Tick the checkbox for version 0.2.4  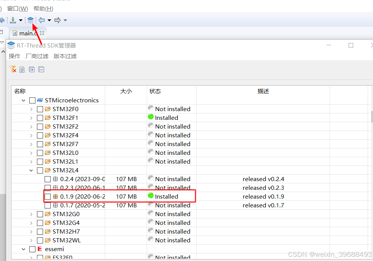pyautogui.click(x=48, y=179)
